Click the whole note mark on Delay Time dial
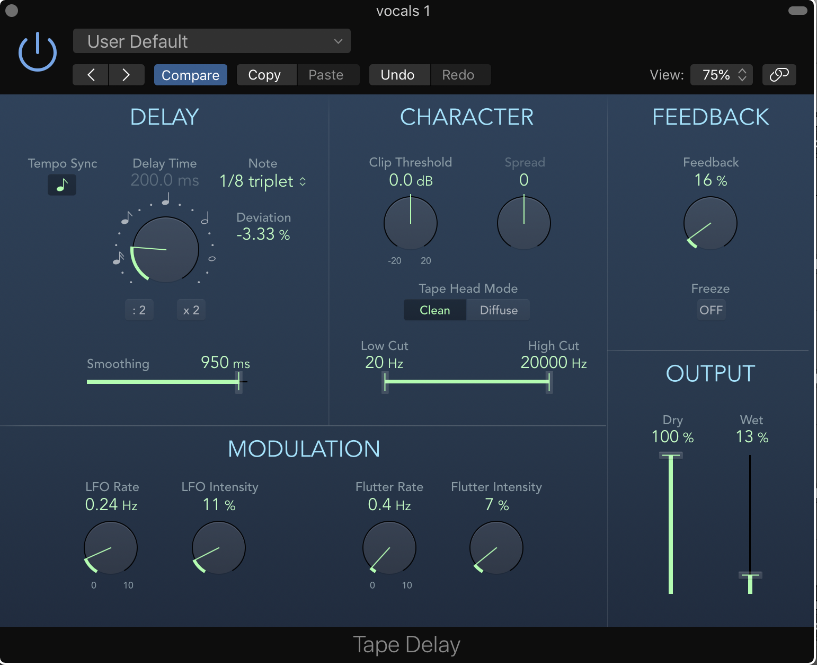817x665 pixels. pyautogui.click(x=212, y=259)
